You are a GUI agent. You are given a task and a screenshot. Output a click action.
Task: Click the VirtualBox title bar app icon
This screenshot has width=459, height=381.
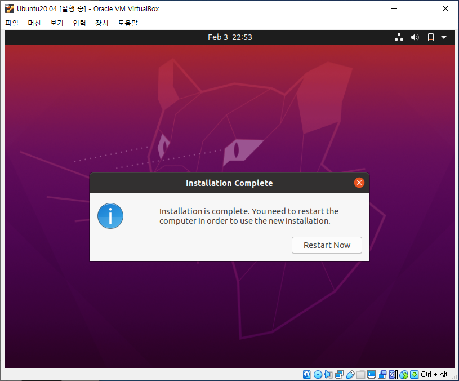pyautogui.click(x=10, y=8)
